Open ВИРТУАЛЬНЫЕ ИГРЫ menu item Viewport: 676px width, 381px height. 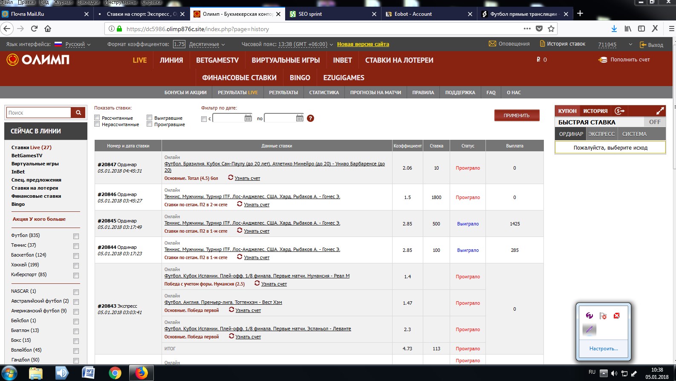[x=286, y=60]
